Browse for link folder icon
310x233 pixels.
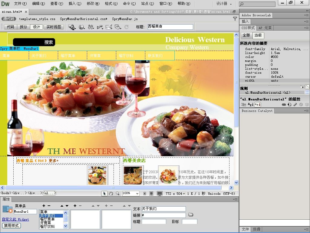click(191, 214)
